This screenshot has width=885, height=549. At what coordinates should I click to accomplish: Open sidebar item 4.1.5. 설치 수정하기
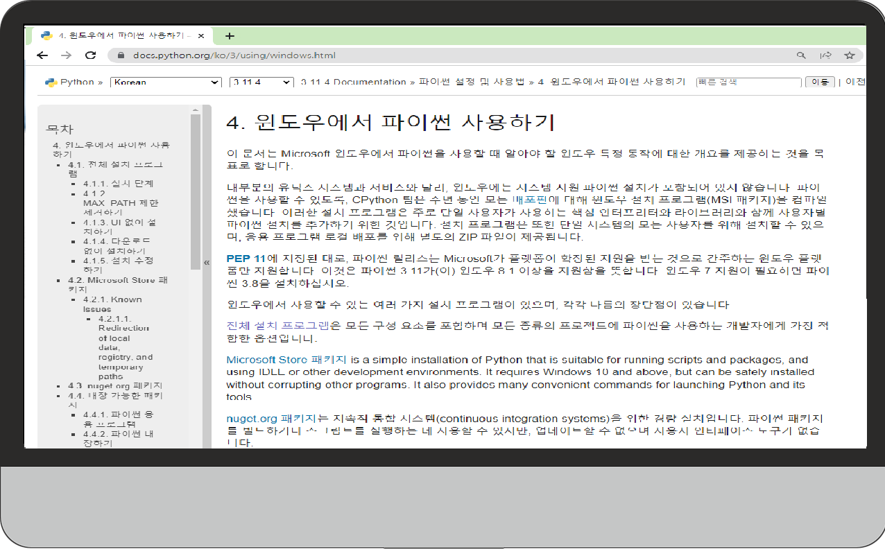pyautogui.click(x=118, y=265)
